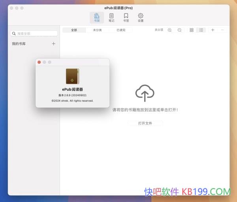
Task: Select the 全部 filter tab
Action: point(74,30)
